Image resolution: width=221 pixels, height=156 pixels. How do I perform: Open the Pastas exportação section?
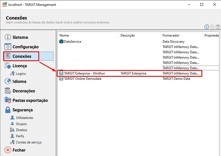pos(30,100)
